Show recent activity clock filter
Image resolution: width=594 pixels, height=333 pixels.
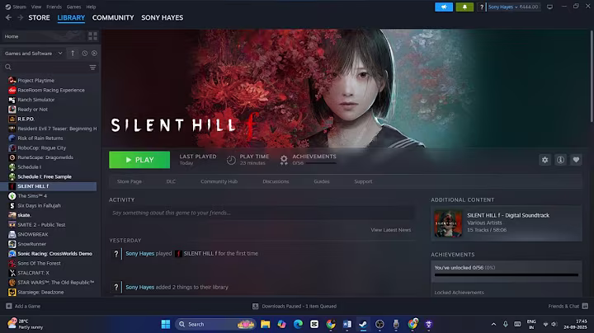point(84,54)
